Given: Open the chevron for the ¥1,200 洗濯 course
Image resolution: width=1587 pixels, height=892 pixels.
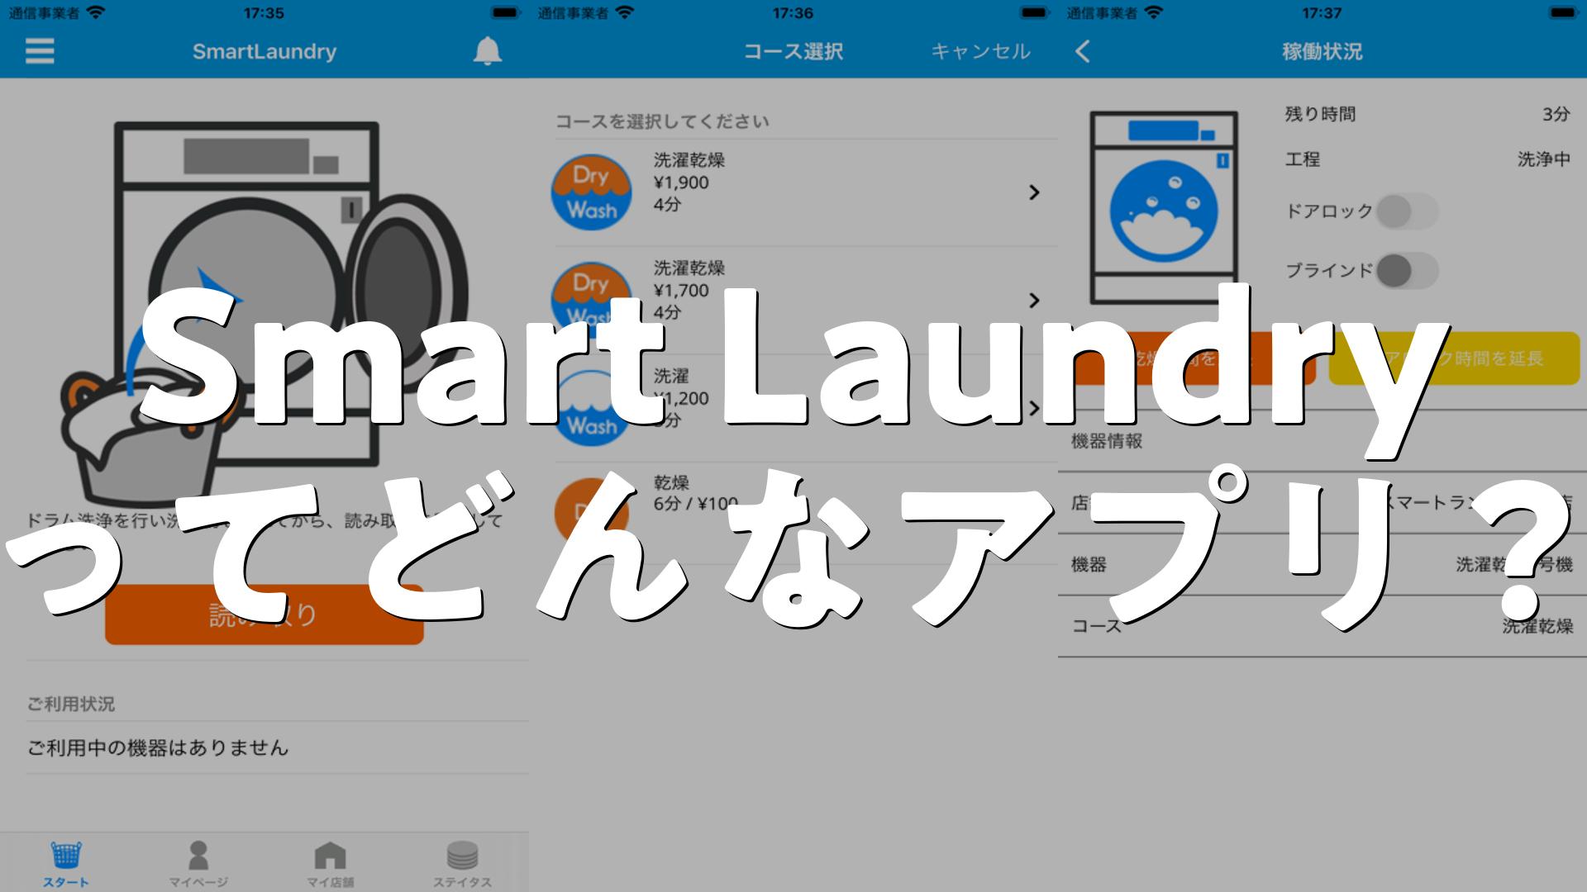Looking at the screenshot, I should 1033,408.
